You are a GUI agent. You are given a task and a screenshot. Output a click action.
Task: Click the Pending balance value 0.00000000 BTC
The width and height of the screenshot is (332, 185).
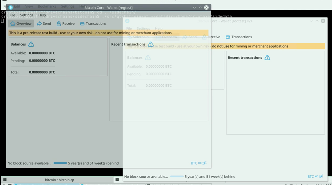pos(42,60)
